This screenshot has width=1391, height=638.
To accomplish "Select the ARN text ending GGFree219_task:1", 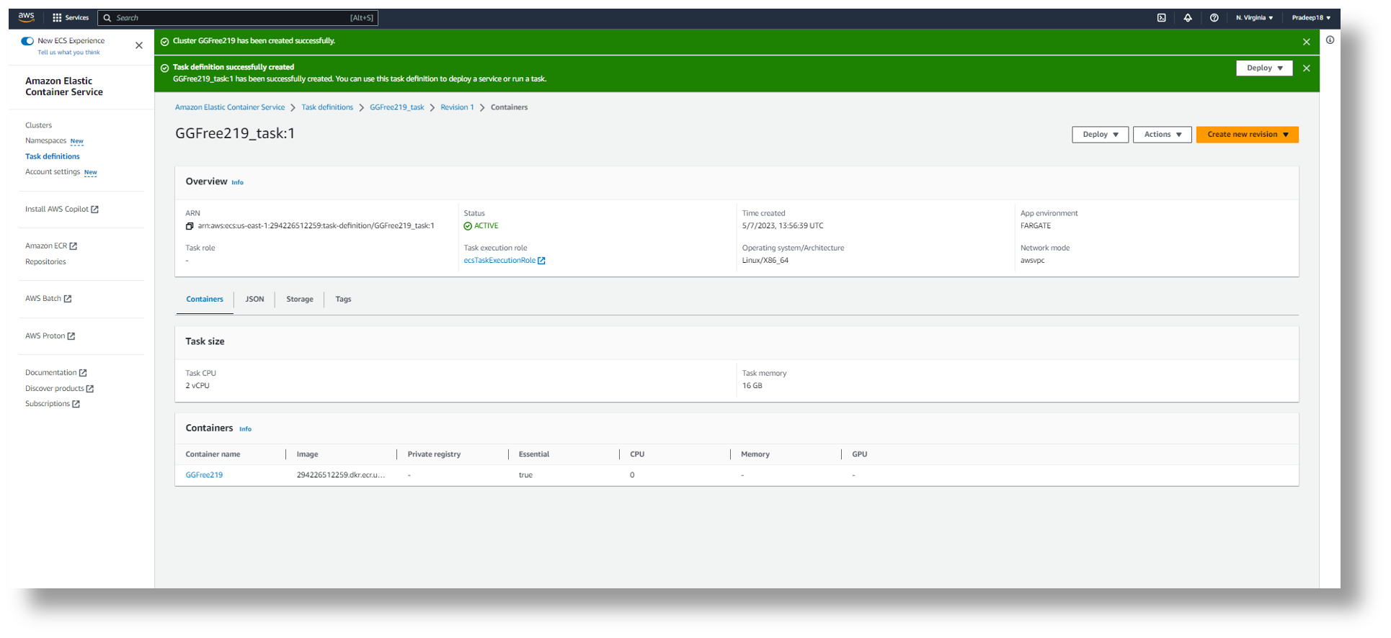I will click(x=316, y=226).
